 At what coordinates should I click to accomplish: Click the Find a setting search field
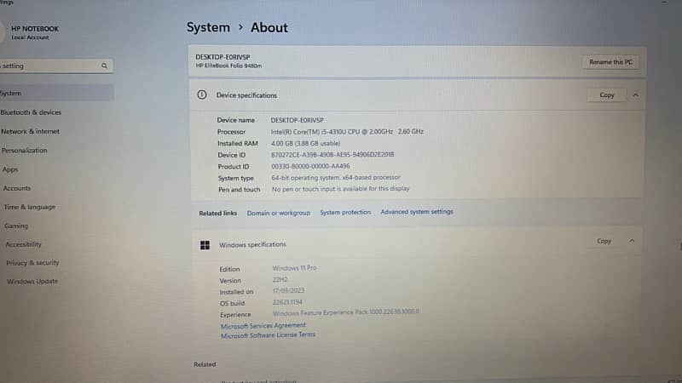tap(47, 66)
